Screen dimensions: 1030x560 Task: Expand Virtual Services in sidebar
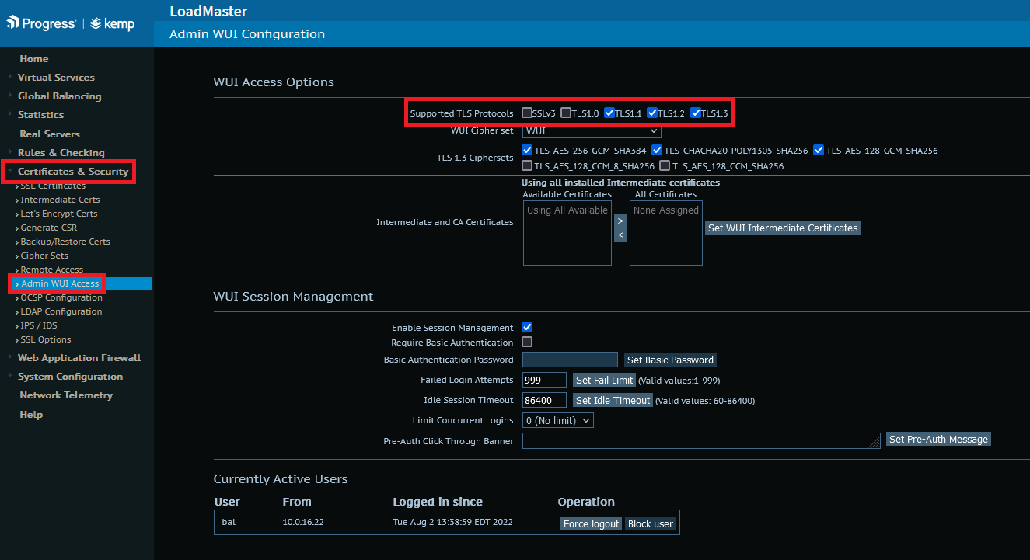(x=56, y=78)
